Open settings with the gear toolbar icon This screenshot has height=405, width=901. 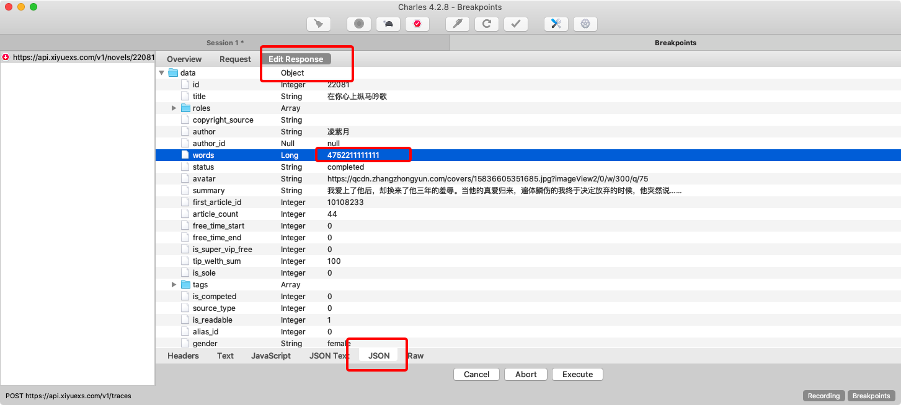585,24
